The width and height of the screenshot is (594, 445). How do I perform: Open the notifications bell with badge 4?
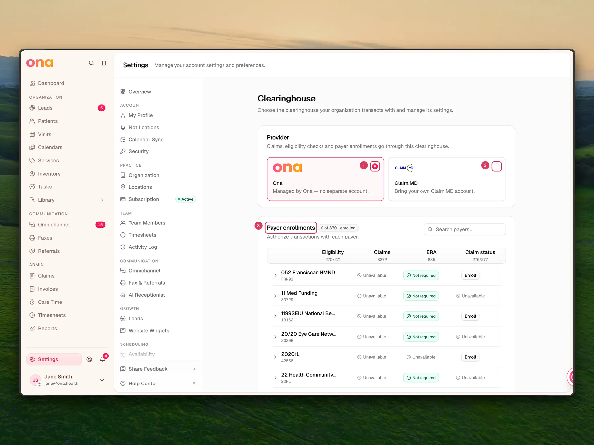(103, 359)
